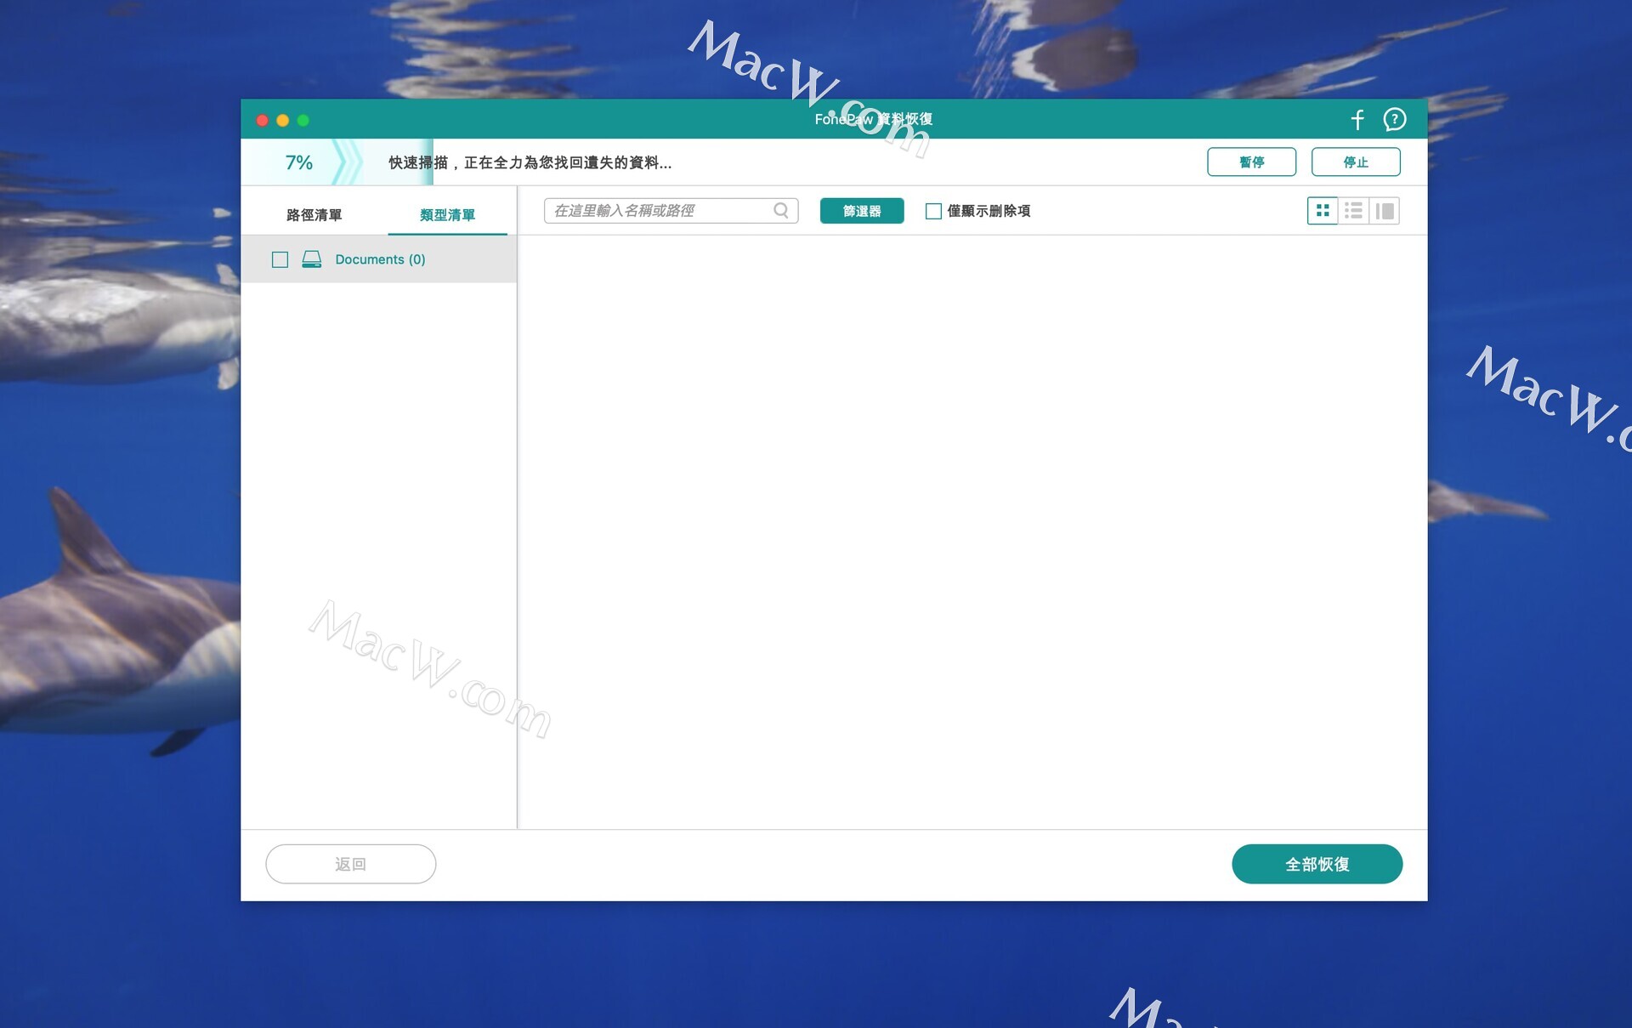This screenshot has height=1028, width=1632.
Task: Pause scan with 暫停 button
Action: tap(1251, 162)
